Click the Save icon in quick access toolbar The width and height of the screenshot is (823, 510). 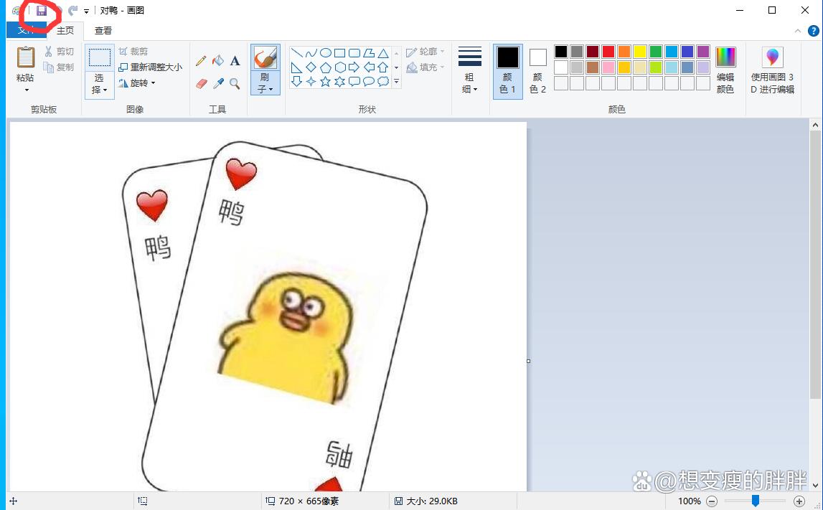click(42, 11)
